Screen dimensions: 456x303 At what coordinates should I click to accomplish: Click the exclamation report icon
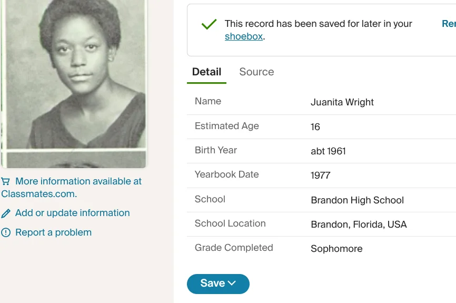coord(6,232)
